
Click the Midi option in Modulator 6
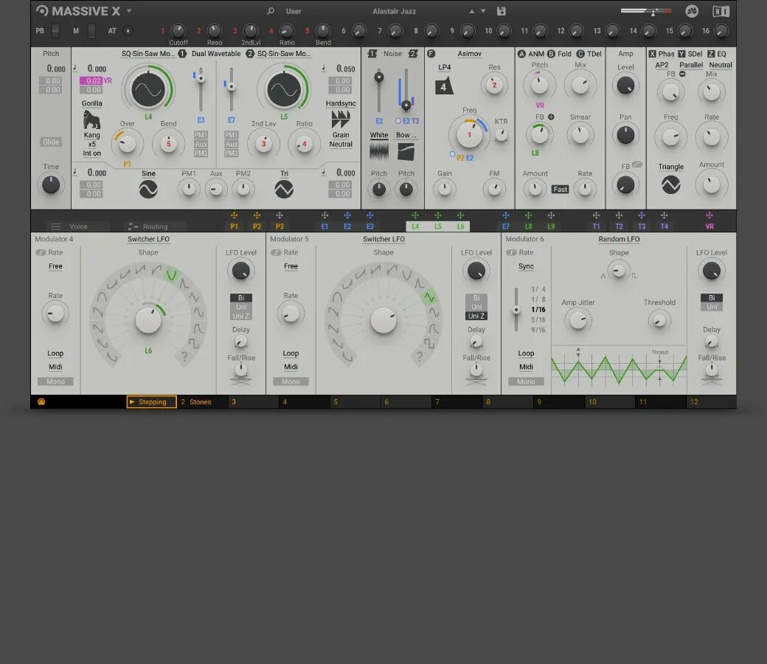tap(526, 367)
